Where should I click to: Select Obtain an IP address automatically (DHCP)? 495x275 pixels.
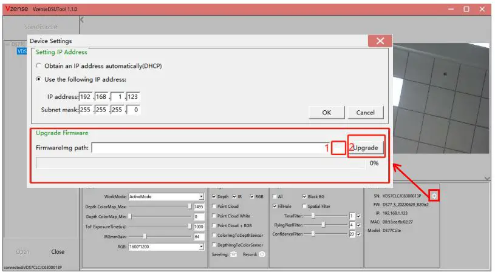[38, 66]
